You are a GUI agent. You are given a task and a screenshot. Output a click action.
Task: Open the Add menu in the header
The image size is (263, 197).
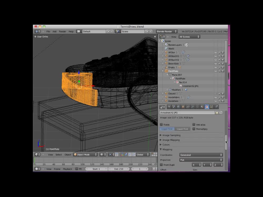(x=54, y=31)
